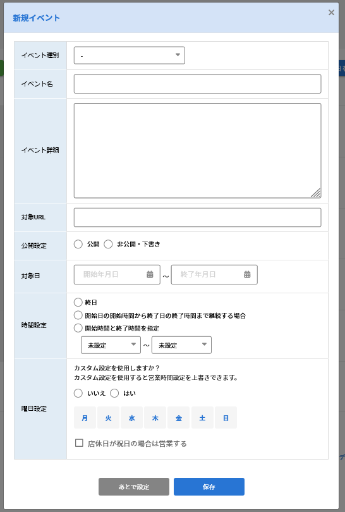
Task: Click the 保存 button
Action: (209, 487)
